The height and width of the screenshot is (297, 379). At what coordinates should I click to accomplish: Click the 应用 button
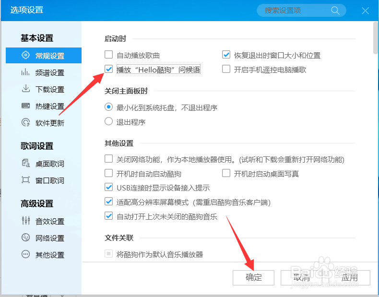[350, 277]
